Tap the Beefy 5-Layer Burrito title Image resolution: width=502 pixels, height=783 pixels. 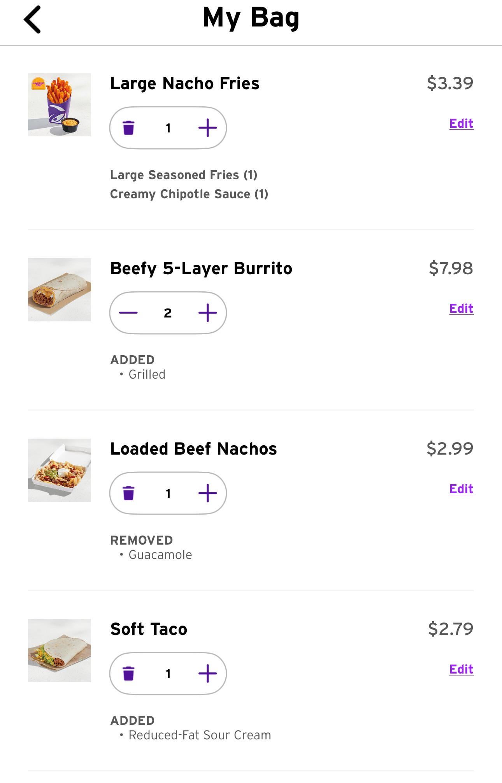(201, 268)
